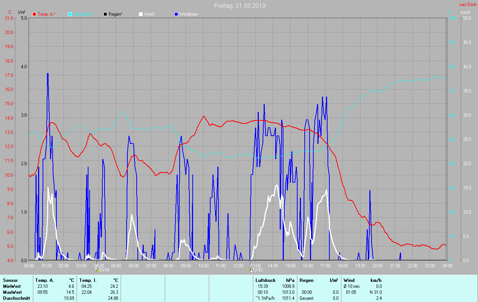Select the 'Windböen' legend label
Image resolution: width=478 pixels, height=302 pixels.
click(x=189, y=14)
